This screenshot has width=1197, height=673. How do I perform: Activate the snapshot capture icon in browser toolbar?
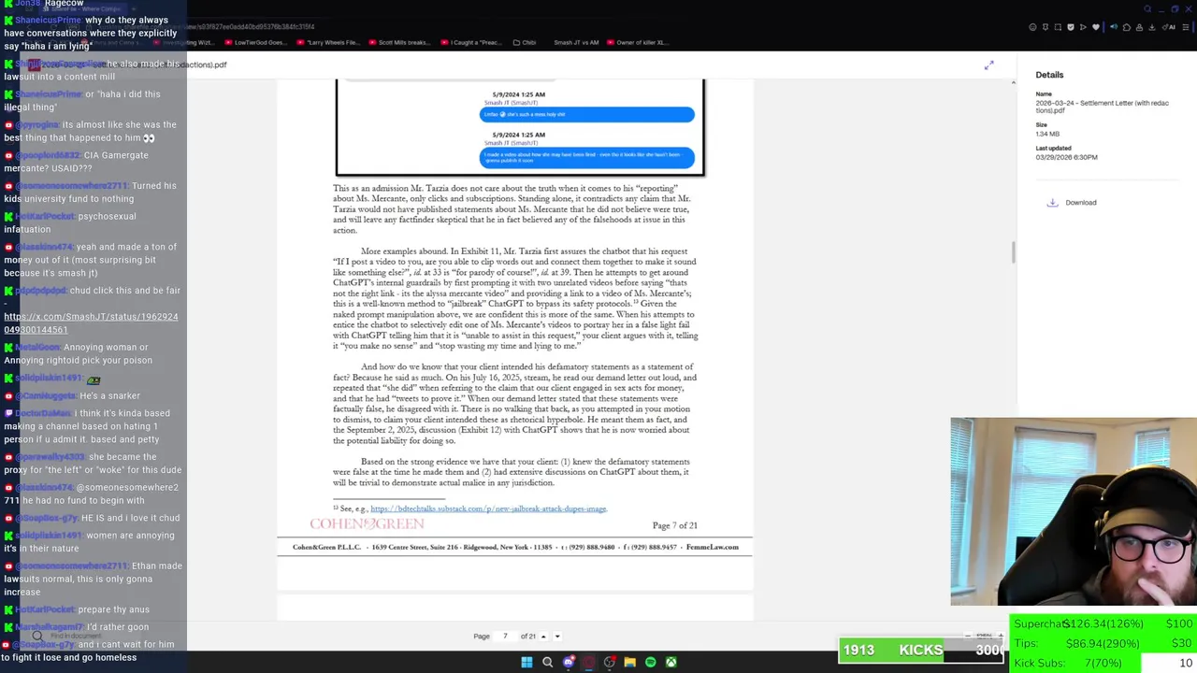coord(1058,27)
